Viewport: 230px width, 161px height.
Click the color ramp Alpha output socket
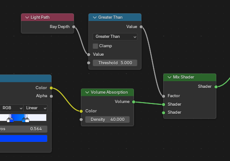click(x=51, y=96)
